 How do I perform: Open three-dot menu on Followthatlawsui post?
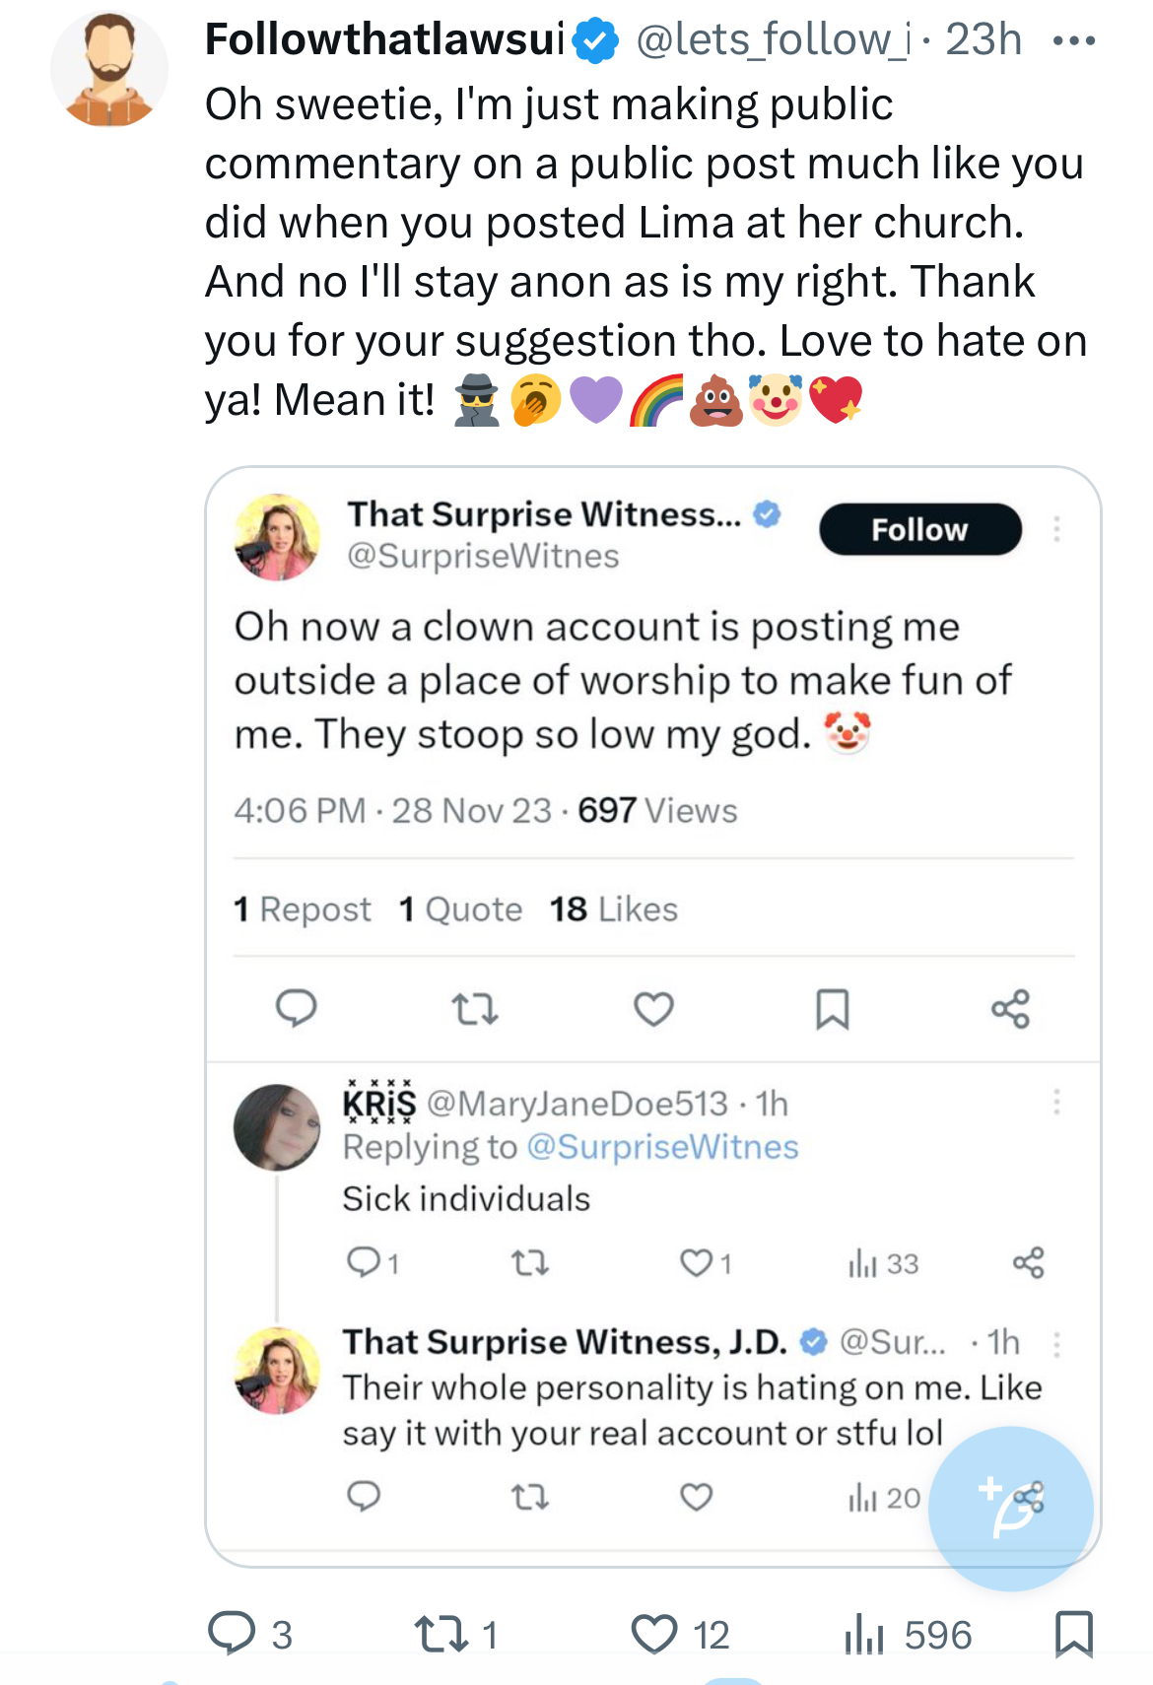coord(1074,41)
